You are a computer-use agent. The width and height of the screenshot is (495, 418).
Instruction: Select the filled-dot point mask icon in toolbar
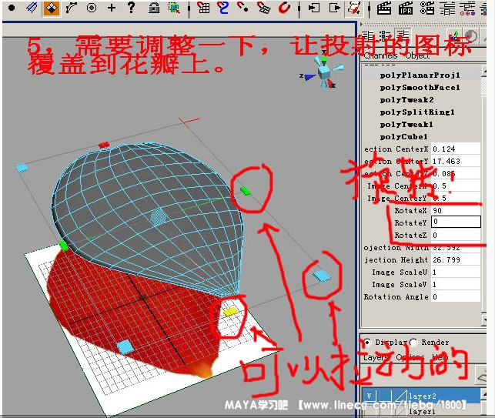(12, 8)
